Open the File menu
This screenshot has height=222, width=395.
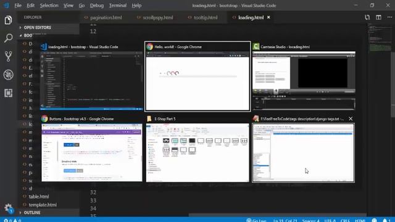coord(18,6)
